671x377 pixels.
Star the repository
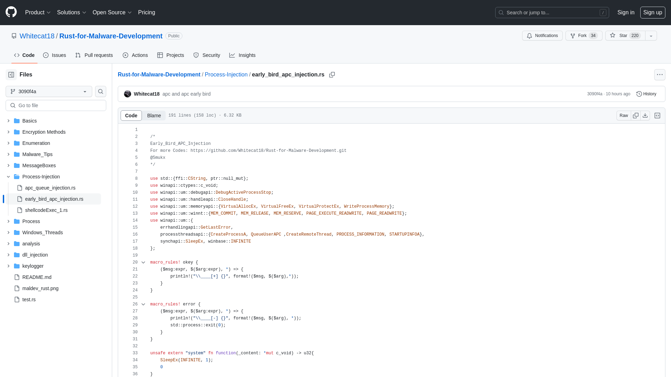pyautogui.click(x=625, y=36)
